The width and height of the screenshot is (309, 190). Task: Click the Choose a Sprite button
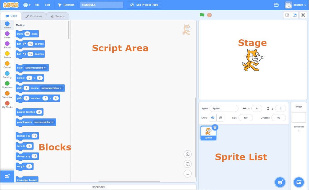click(x=280, y=182)
